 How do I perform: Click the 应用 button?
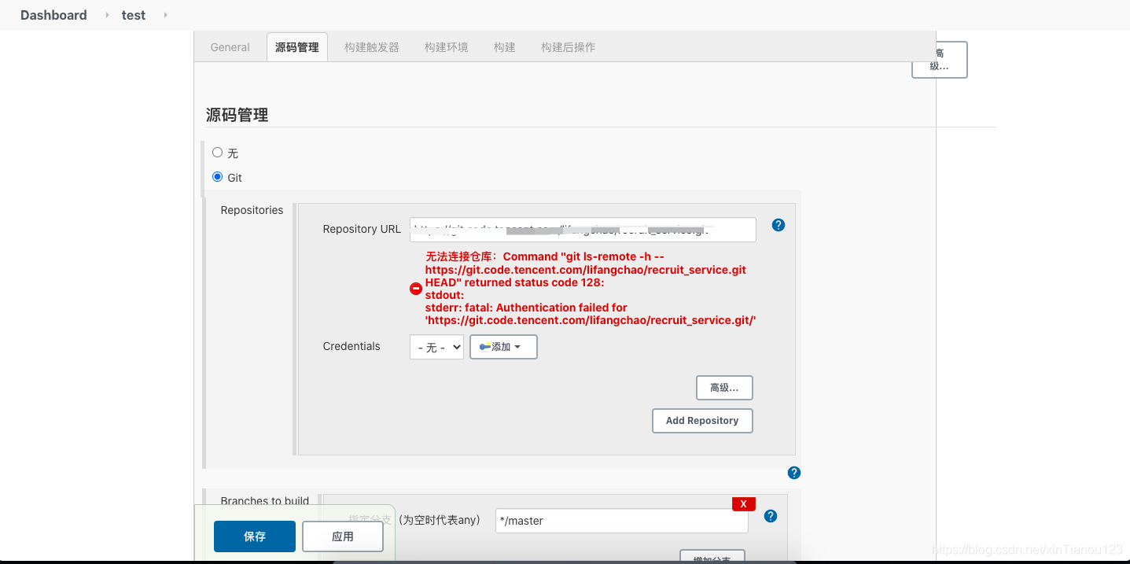(x=343, y=536)
